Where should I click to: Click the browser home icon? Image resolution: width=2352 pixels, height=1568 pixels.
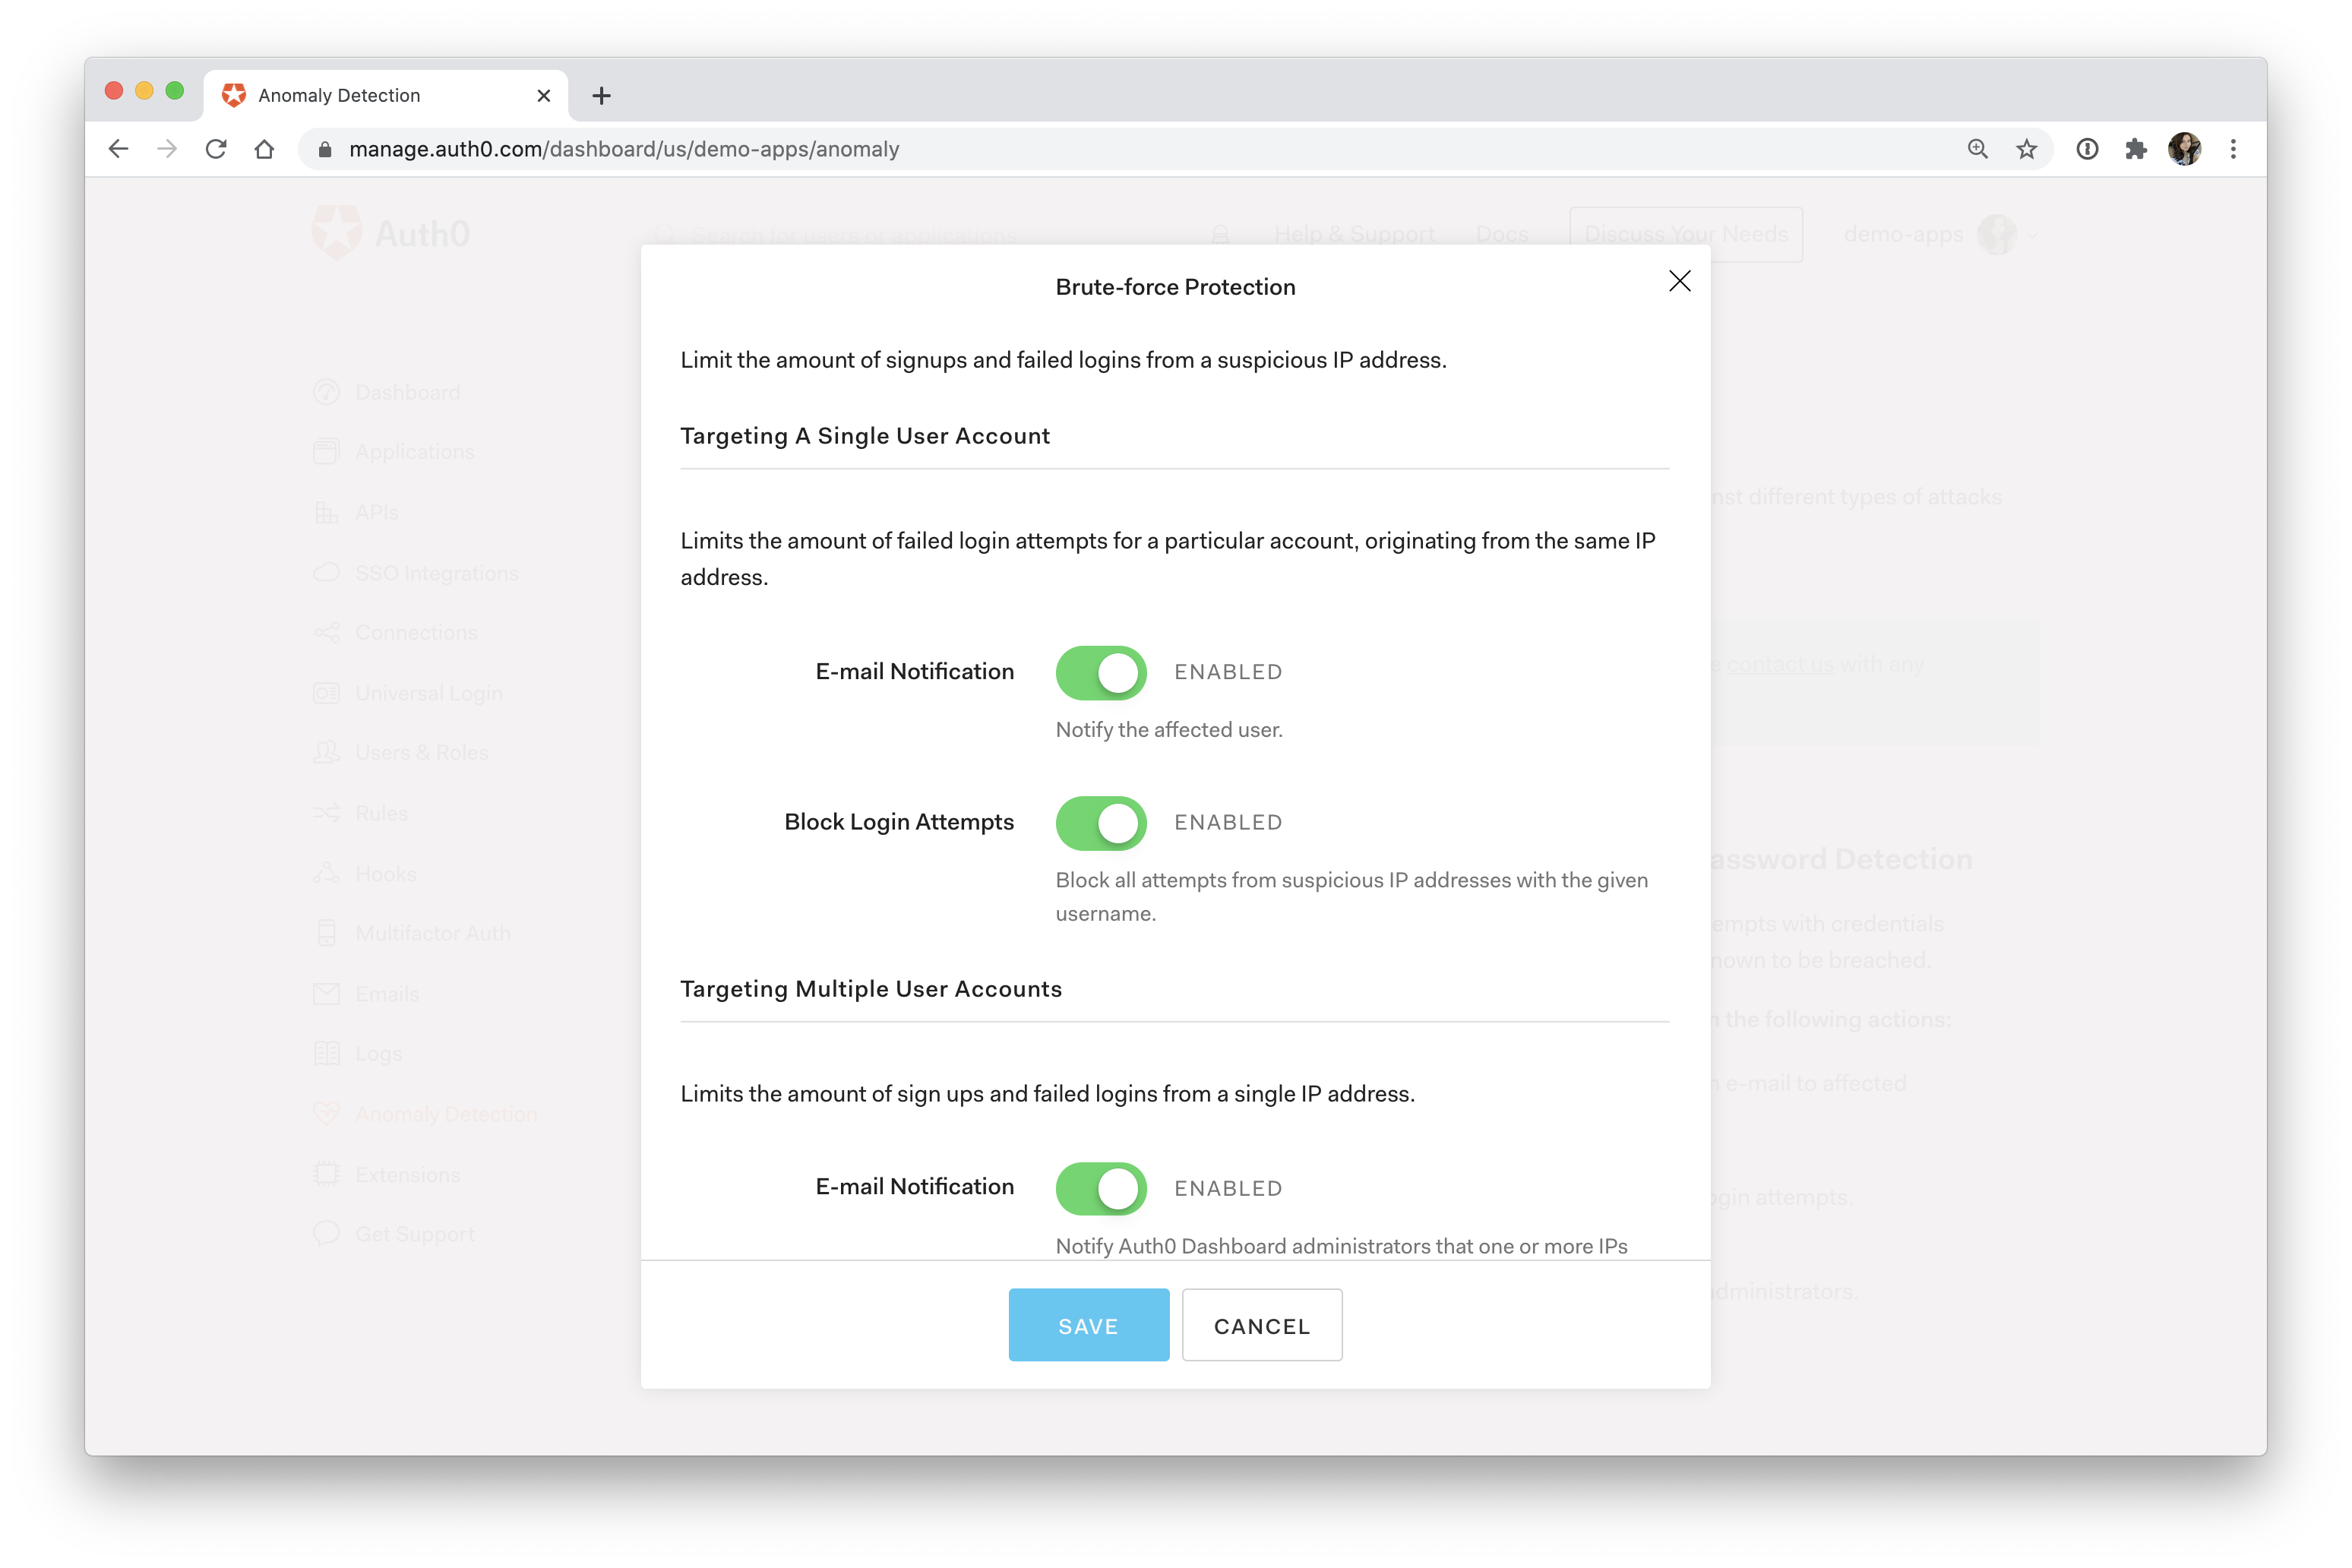pos(264,149)
